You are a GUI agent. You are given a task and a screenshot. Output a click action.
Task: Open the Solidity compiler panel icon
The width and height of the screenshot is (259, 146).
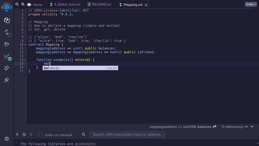(x=8, y=33)
